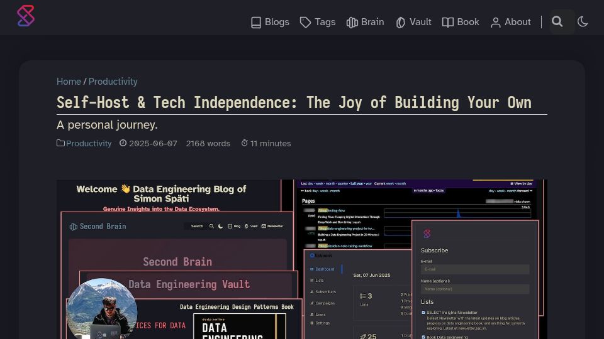Click the E-mail field in Subscribe form
604x339 pixels.
tap(475, 269)
